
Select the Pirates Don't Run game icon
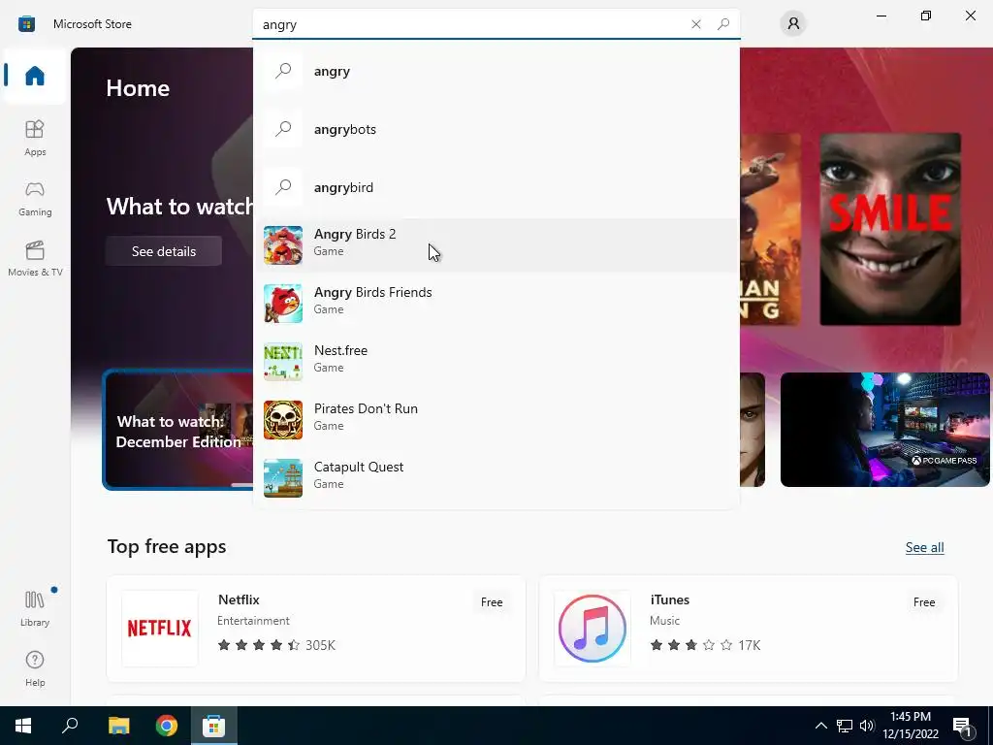283,420
